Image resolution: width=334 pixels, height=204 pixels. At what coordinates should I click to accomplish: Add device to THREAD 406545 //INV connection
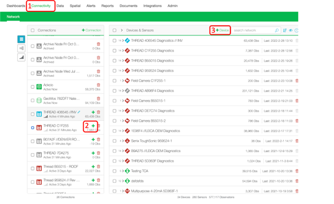93,112
